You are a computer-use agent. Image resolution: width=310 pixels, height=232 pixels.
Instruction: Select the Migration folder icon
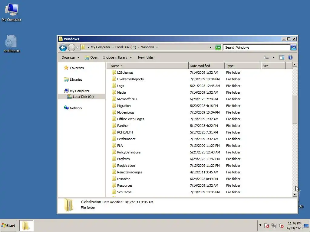pos(114,106)
